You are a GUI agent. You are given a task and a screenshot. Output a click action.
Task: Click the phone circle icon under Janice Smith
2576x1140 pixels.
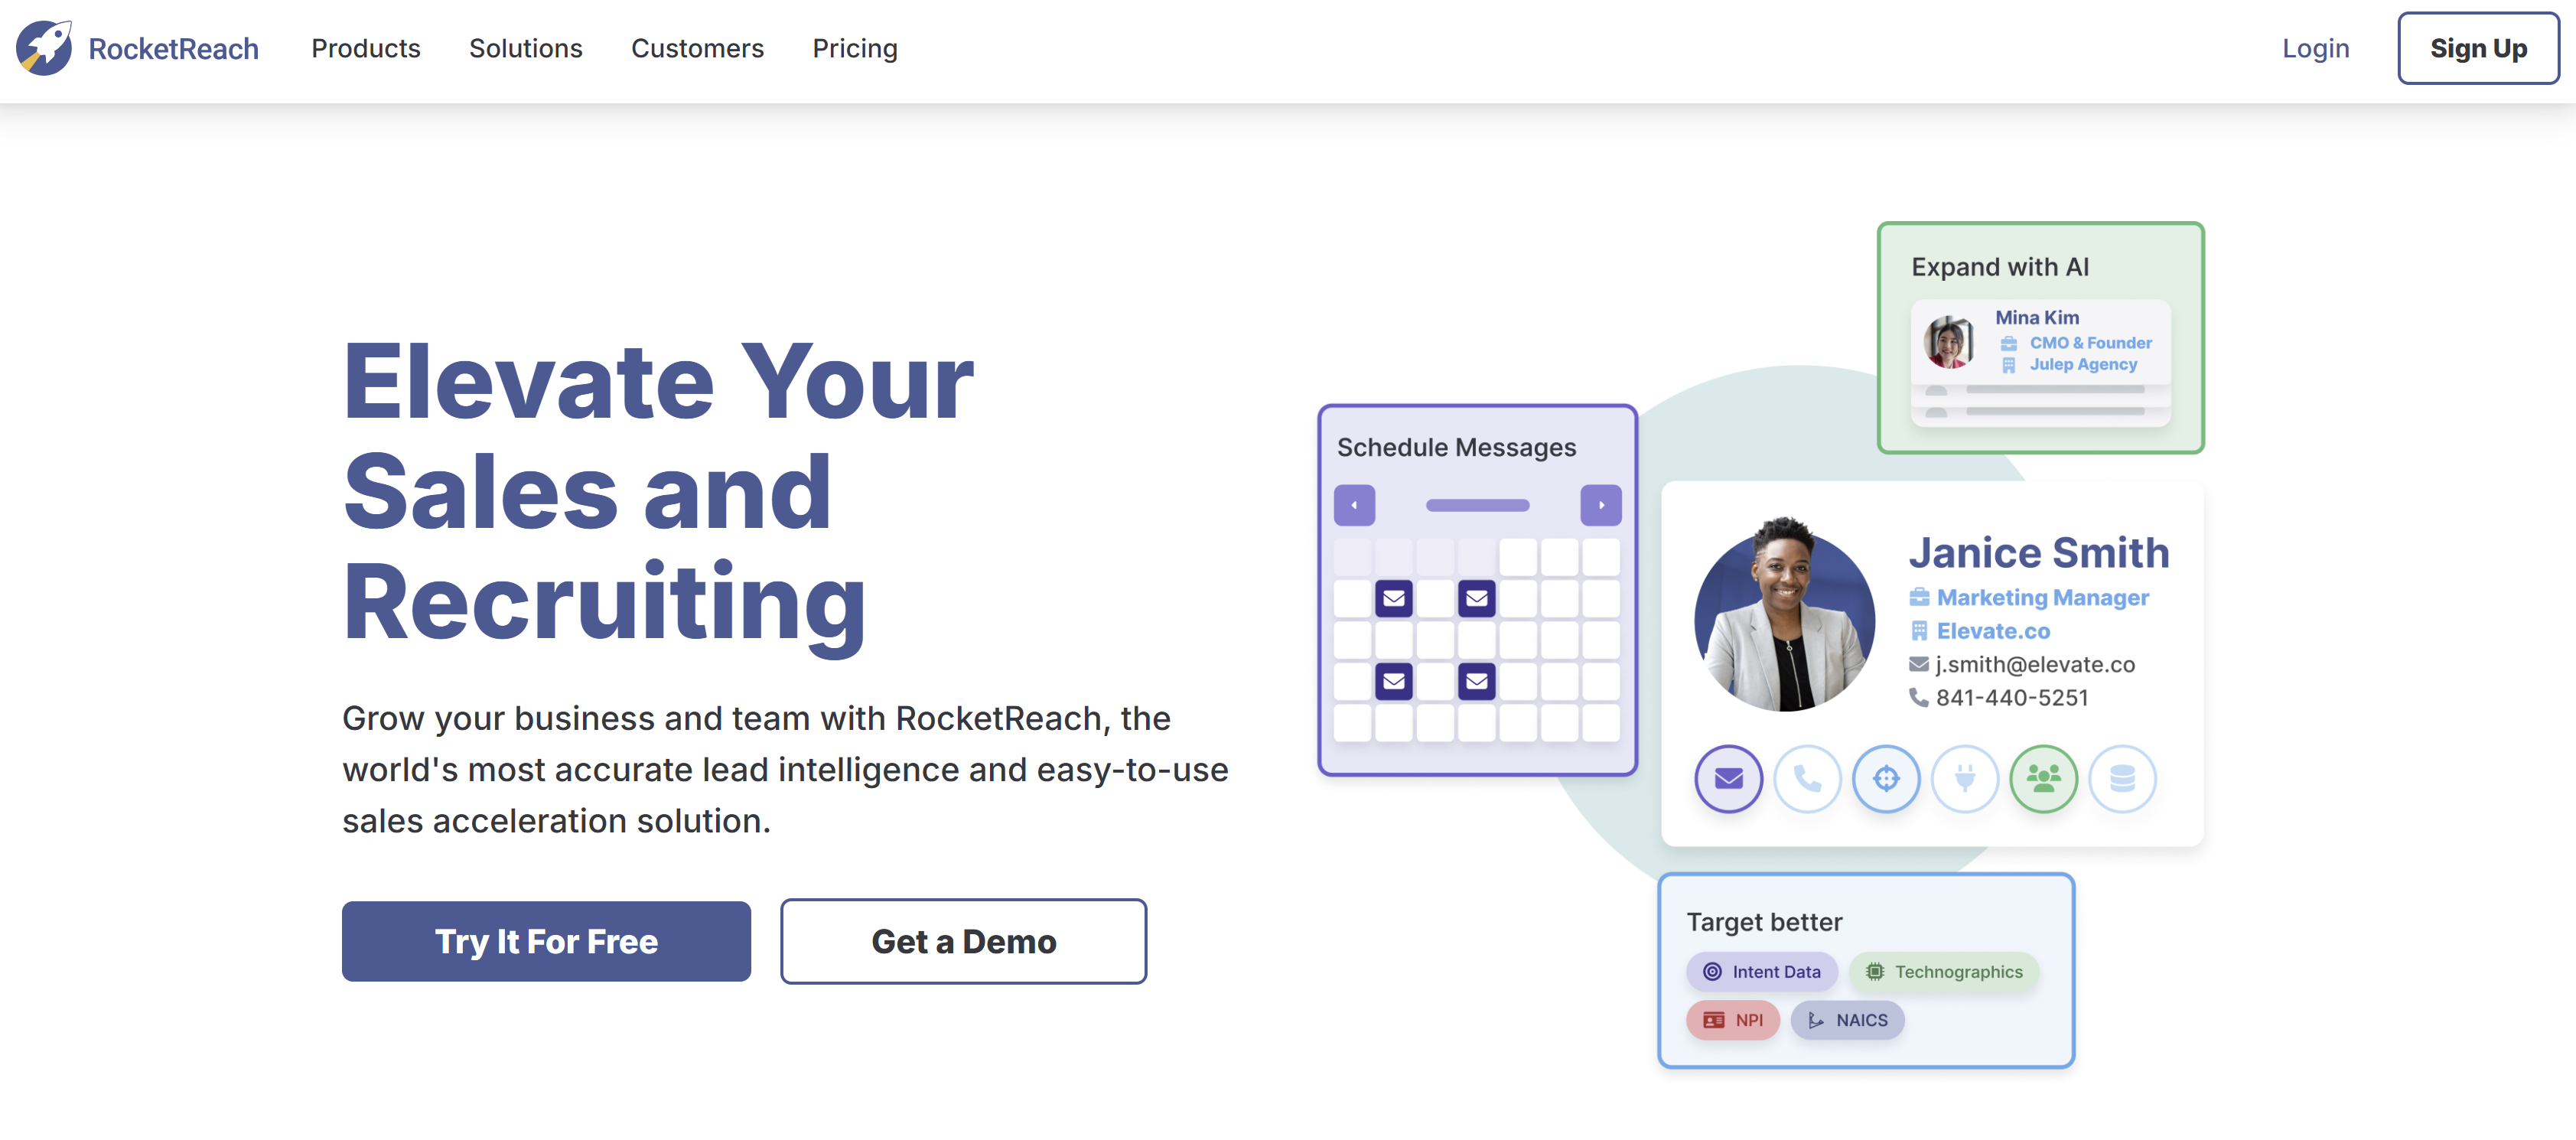[1807, 778]
